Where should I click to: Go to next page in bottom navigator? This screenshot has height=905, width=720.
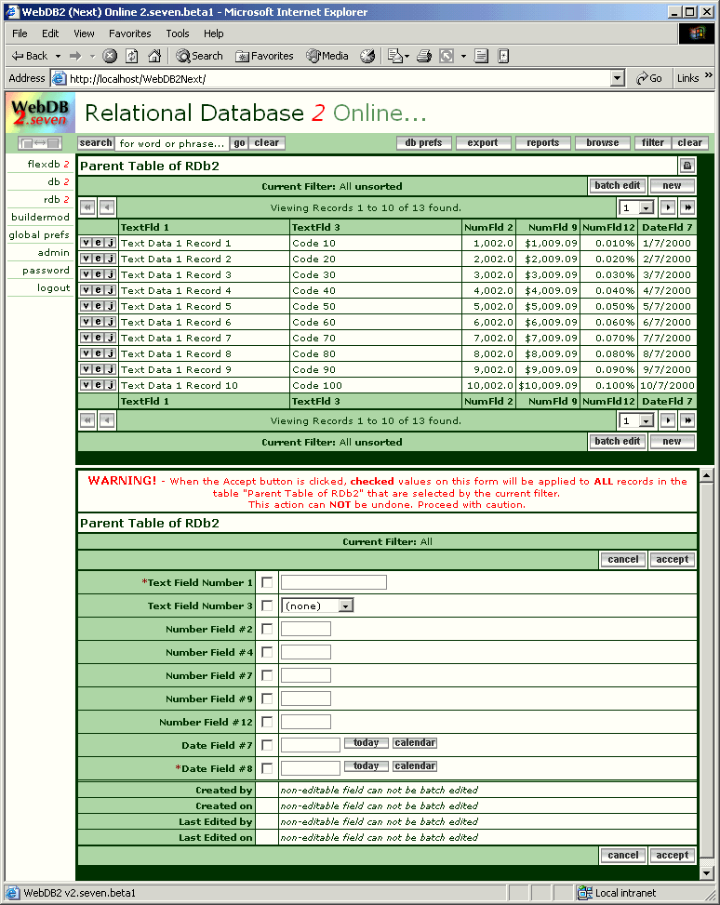(668, 420)
